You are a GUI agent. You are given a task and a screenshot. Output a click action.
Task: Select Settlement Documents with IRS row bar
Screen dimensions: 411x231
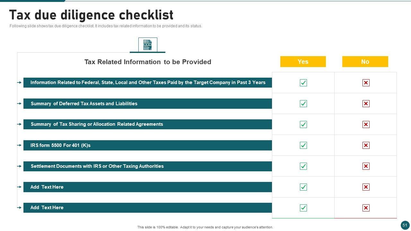click(147, 166)
